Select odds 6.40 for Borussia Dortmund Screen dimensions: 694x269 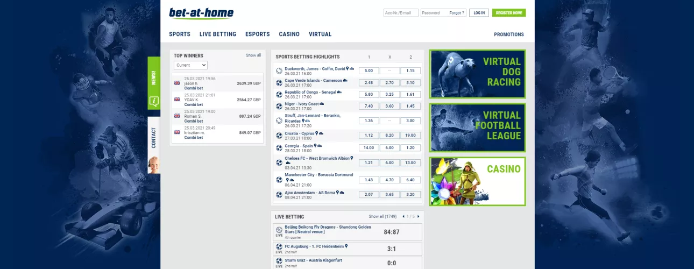[410, 180]
